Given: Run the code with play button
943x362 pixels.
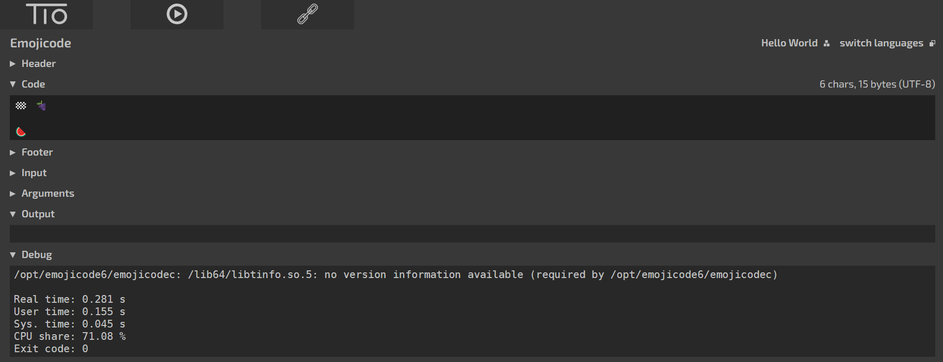Looking at the screenshot, I should pos(177,14).
